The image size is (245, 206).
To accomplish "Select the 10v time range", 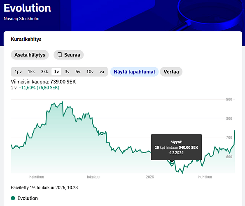I will click(x=90, y=72).
